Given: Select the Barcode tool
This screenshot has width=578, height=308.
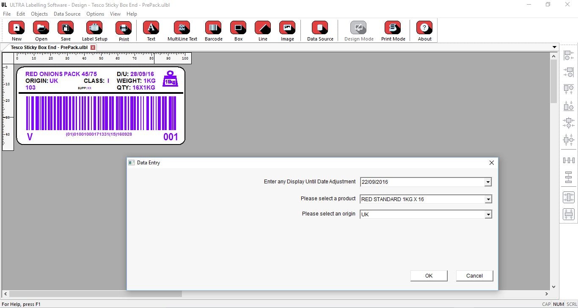Looking at the screenshot, I should pyautogui.click(x=213, y=28).
